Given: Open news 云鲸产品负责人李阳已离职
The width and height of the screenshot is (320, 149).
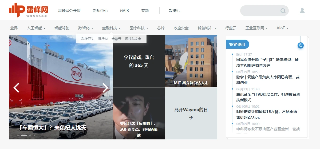Looking at the screenshot, I should [268, 80].
